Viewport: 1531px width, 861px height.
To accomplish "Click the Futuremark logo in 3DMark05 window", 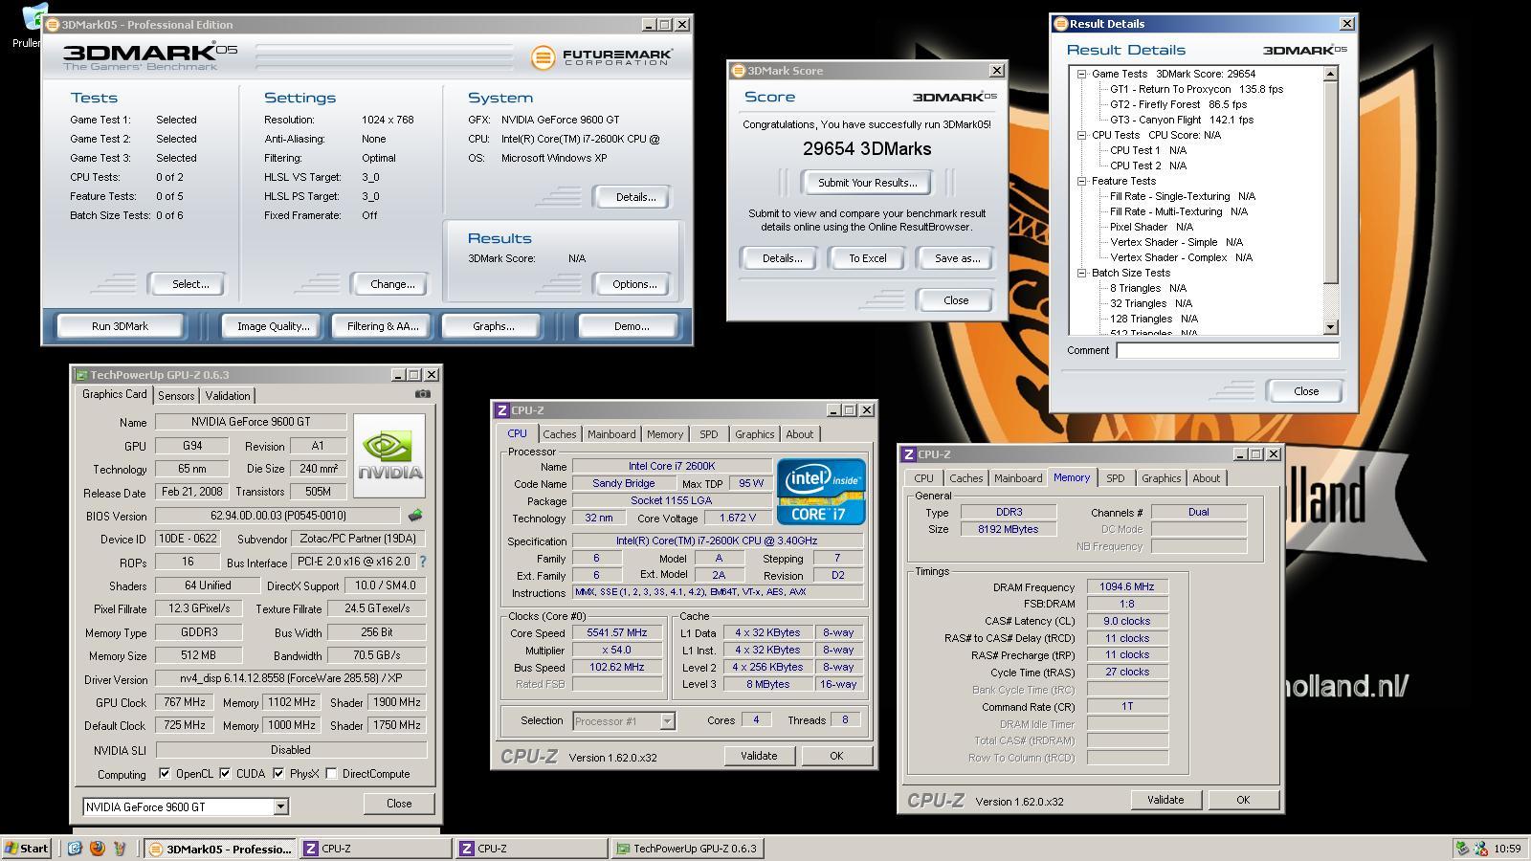I will point(603,57).
